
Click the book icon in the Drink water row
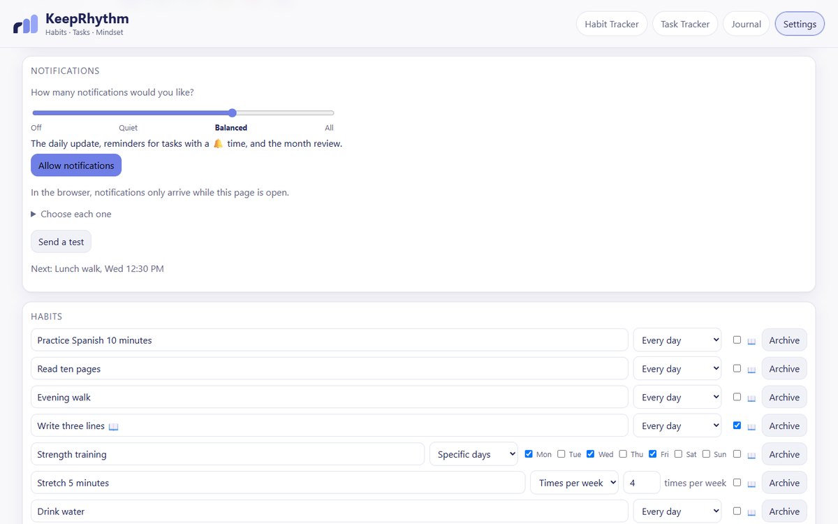click(x=751, y=512)
